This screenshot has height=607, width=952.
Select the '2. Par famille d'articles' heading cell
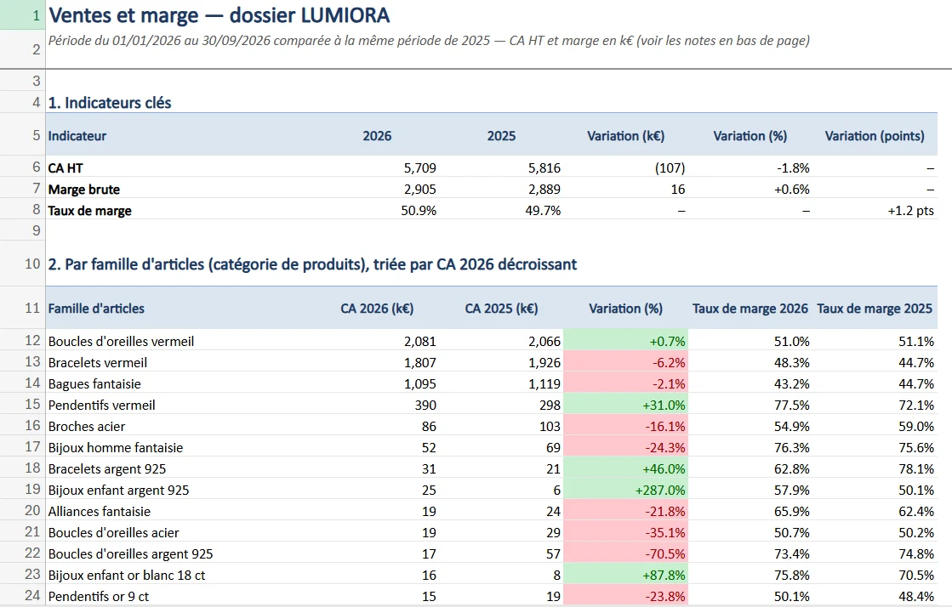[x=313, y=264]
